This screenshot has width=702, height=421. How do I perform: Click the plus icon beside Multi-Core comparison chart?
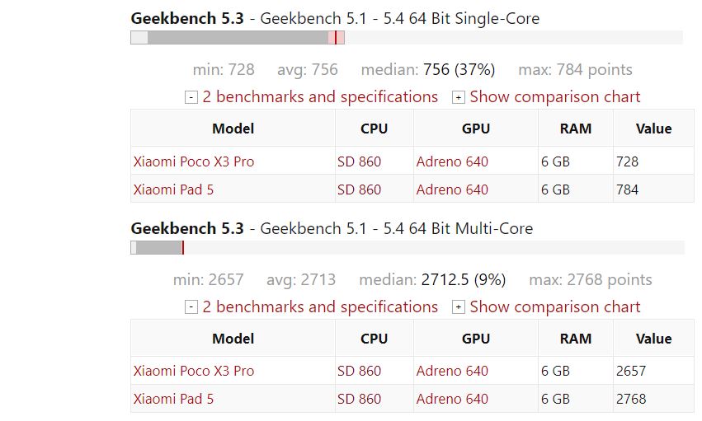coord(459,307)
